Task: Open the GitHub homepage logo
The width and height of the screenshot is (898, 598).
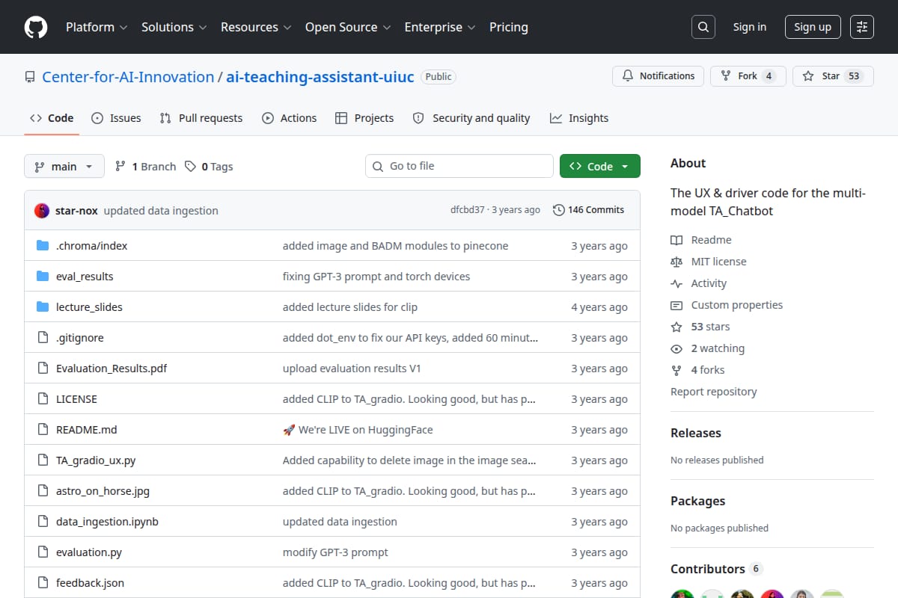Action: [x=36, y=27]
